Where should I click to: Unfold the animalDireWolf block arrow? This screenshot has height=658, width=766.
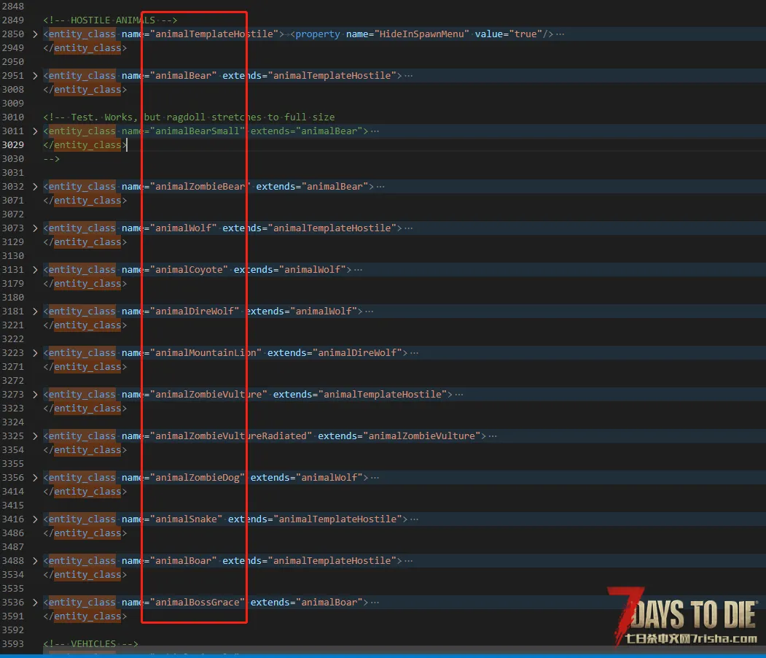coord(34,311)
